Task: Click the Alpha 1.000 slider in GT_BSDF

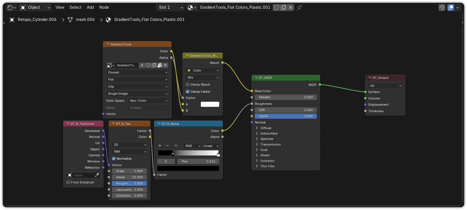Action: 286,116
